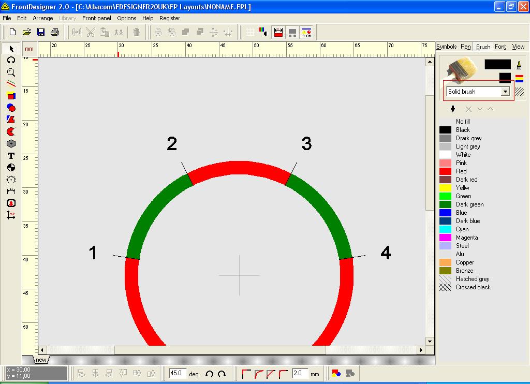530x384 pixels.
Task: Choose the magnifier zoom tool
Action: [x=11, y=72]
